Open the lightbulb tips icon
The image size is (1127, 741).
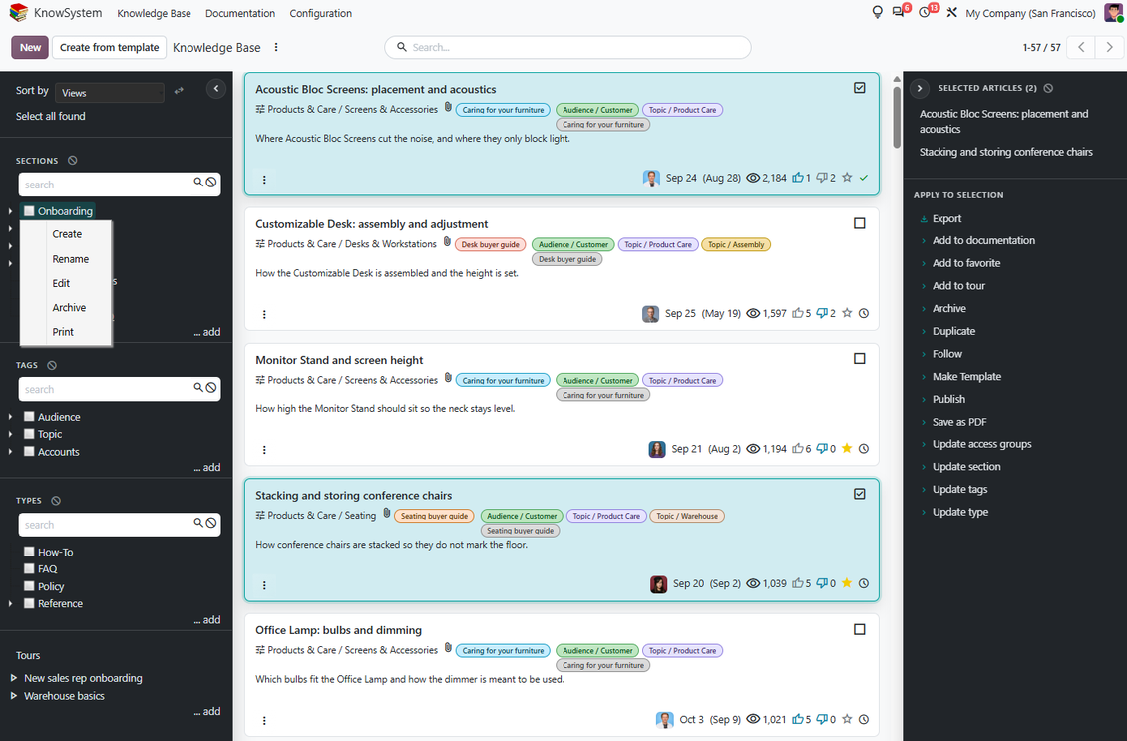click(877, 12)
